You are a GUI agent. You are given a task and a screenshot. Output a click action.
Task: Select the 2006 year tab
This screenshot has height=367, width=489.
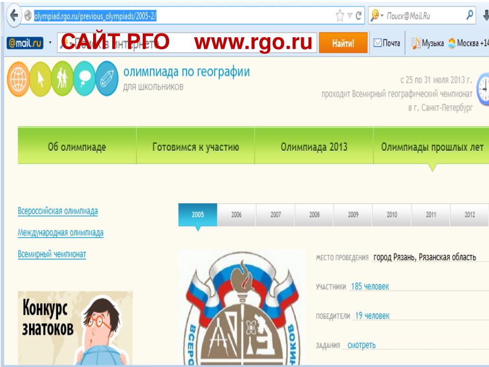tap(236, 215)
